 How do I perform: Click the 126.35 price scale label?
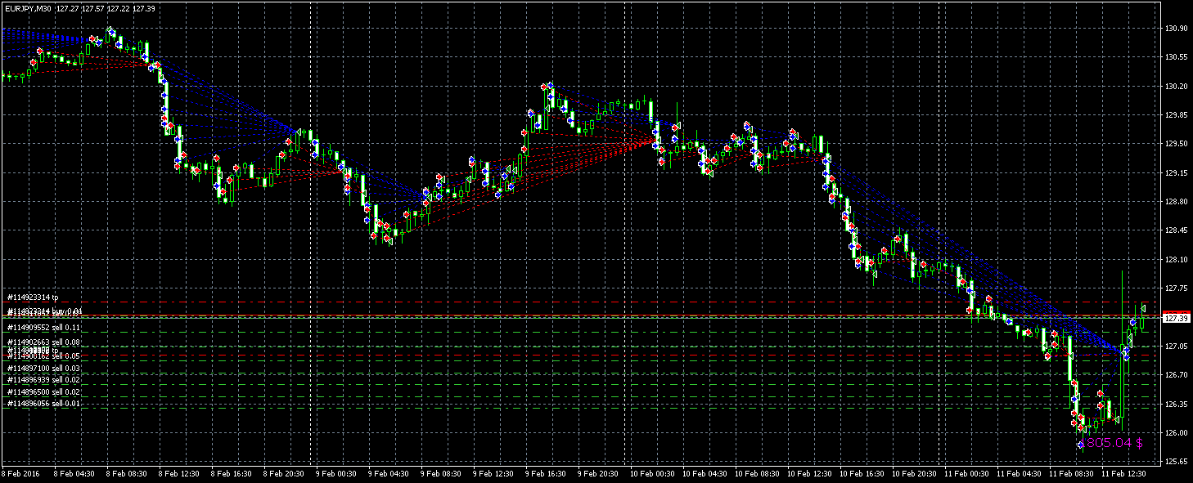click(1177, 405)
